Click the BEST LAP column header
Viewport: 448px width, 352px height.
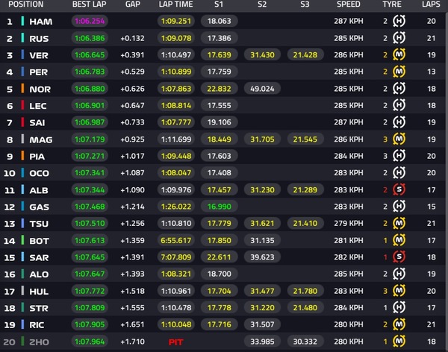coord(89,4)
